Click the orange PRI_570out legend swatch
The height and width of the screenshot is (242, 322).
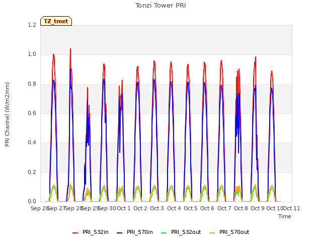[212, 233]
